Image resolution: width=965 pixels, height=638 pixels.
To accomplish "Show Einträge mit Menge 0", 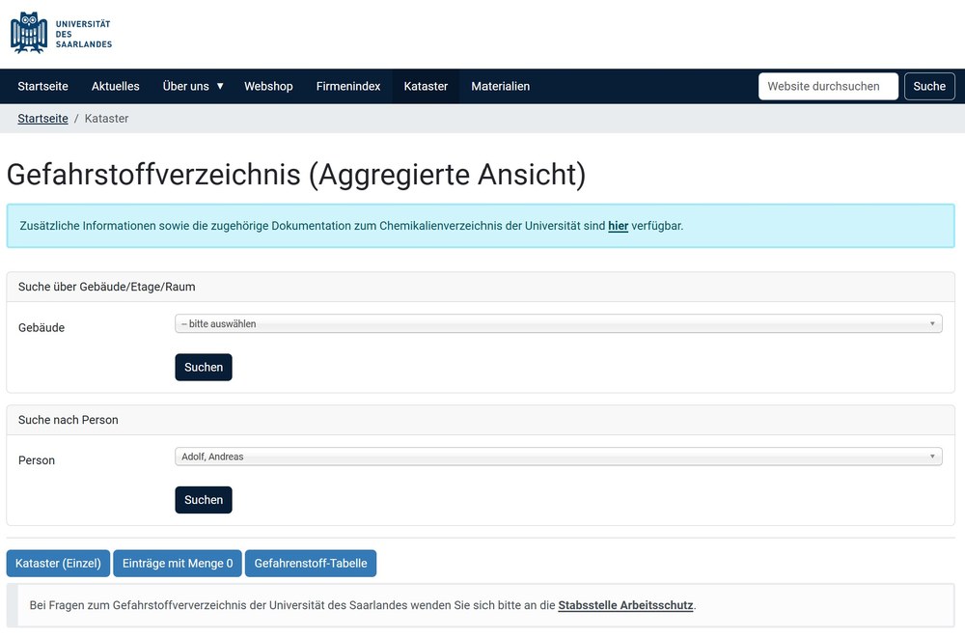I will (178, 563).
